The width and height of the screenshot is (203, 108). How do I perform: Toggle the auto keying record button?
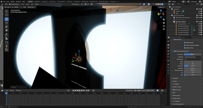coord(69,91)
